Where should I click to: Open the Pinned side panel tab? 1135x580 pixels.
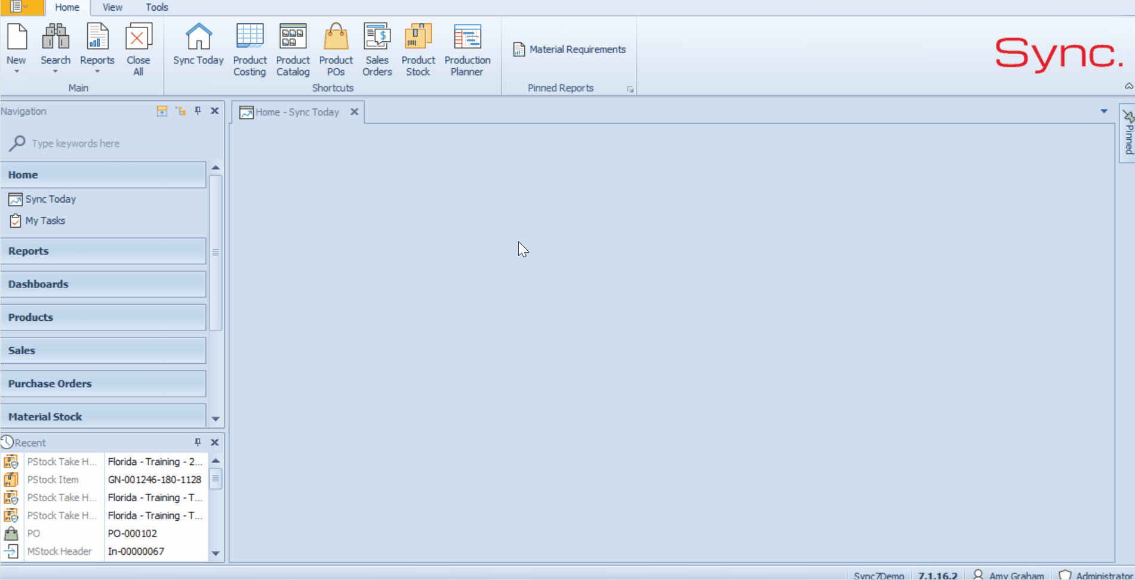coord(1127,133)
